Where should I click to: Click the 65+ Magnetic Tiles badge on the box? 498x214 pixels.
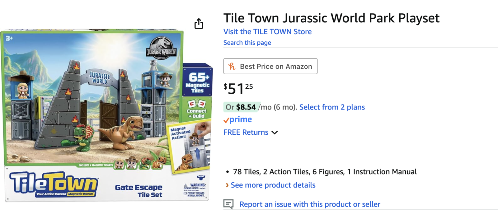pyautogui.click(x=197, y=82)
